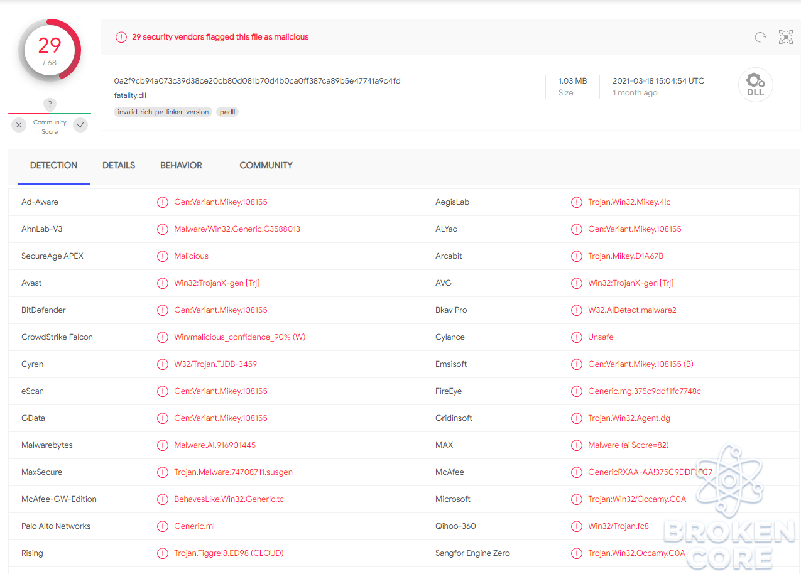This screenshot has height=574, width=801.
Task: Click the Bkav Pro vendor name
Action: coord(451,310)
